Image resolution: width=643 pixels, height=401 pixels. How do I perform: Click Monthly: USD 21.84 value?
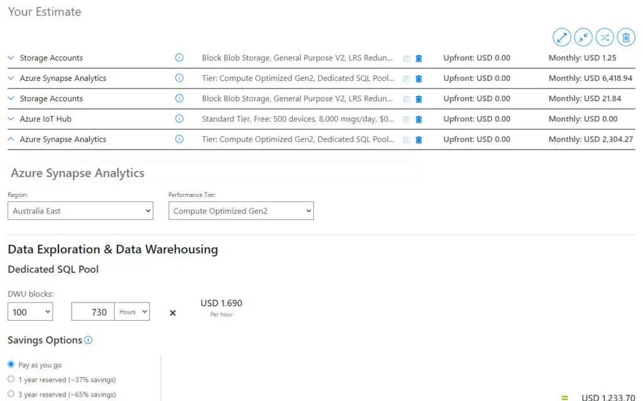(x=585, y=99)
